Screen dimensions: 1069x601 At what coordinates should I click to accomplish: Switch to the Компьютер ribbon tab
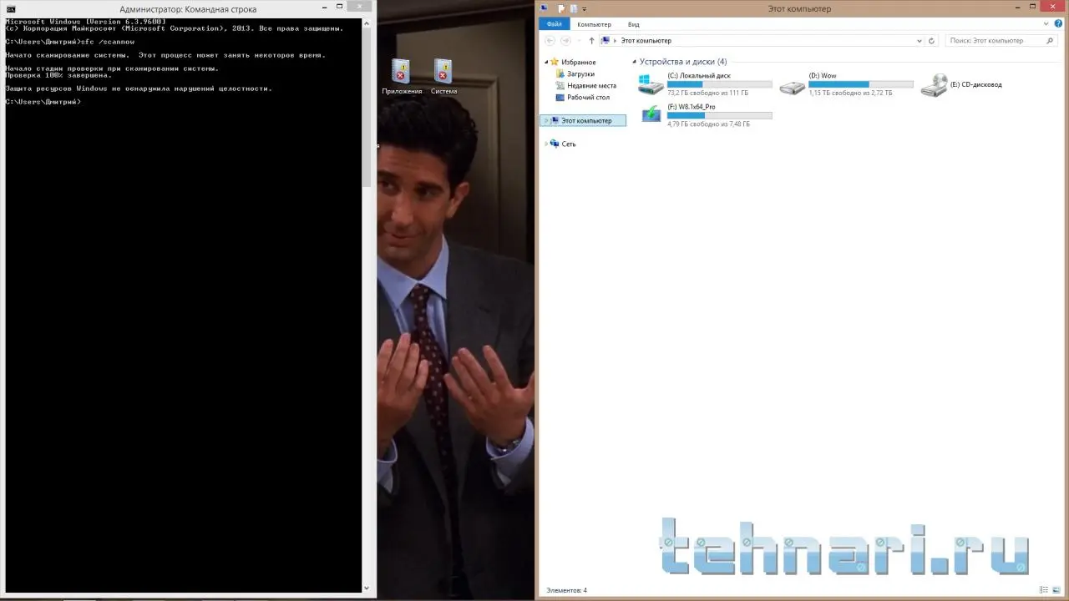(x=594, y=24)
